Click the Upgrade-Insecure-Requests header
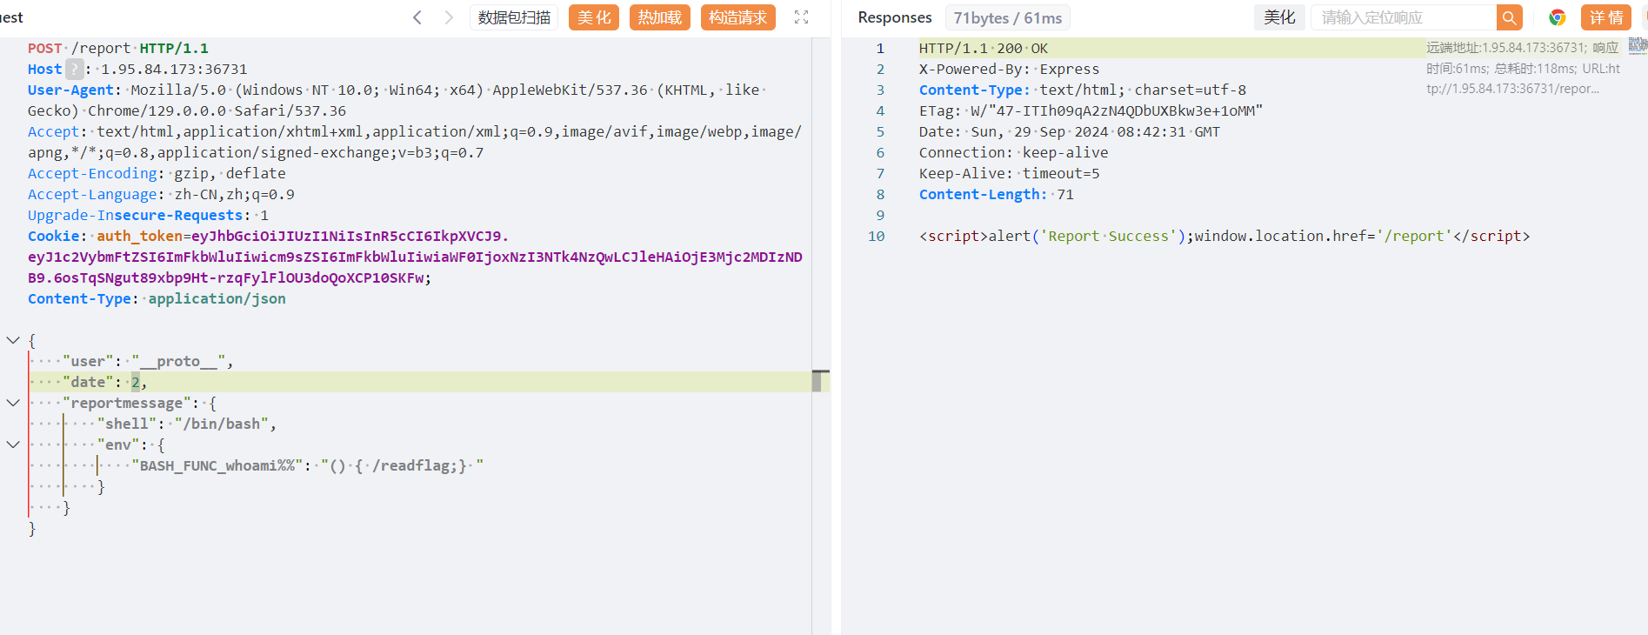This screenshot has height=635, width=1648. point(148,215)
